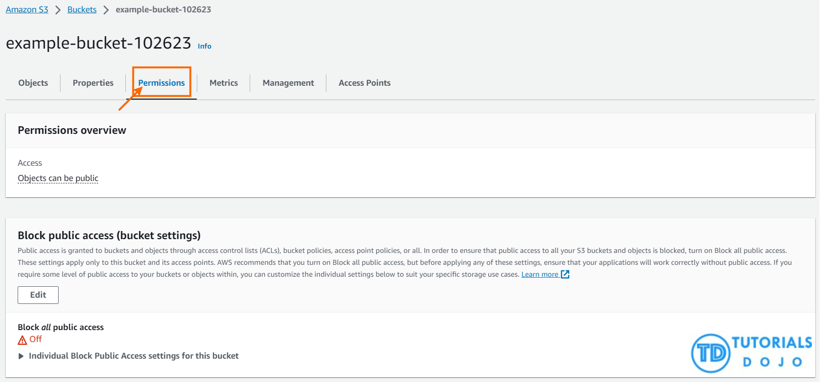Click the breadcrumb chevron after Buckets
This screenshot has height=382, width=820.
point(106,10)
